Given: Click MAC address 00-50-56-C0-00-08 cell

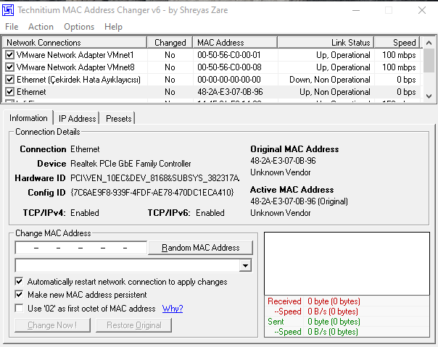Looking at the screenshot, I should point(229,67).
